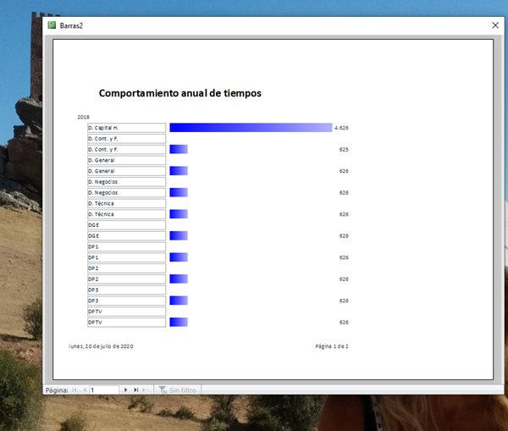Jump to the last report page
The width and height of the screenshot is (508, 431).
click(x=136, y=390)
